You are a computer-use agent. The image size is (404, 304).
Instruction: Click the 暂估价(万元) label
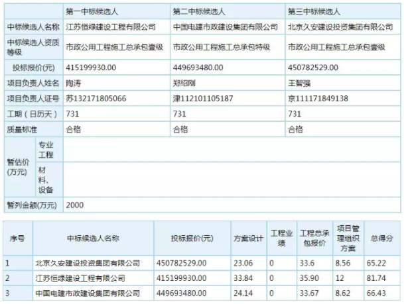pos(18,167)
